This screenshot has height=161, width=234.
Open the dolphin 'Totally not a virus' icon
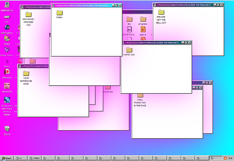tap(7, 100)
